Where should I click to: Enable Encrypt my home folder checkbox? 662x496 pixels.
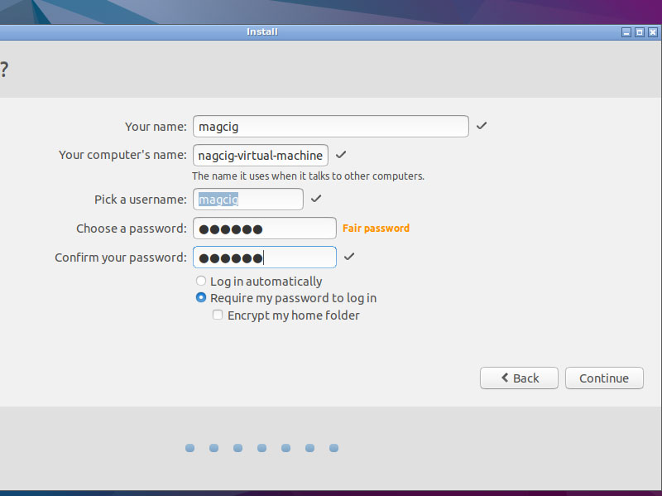pos(218,315)
